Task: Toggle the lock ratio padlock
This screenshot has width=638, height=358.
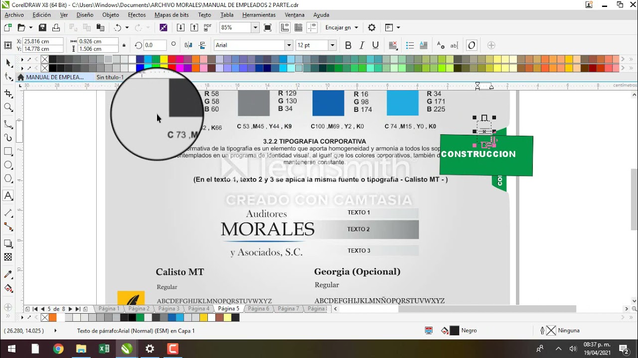Action: [x=124, y=45]
